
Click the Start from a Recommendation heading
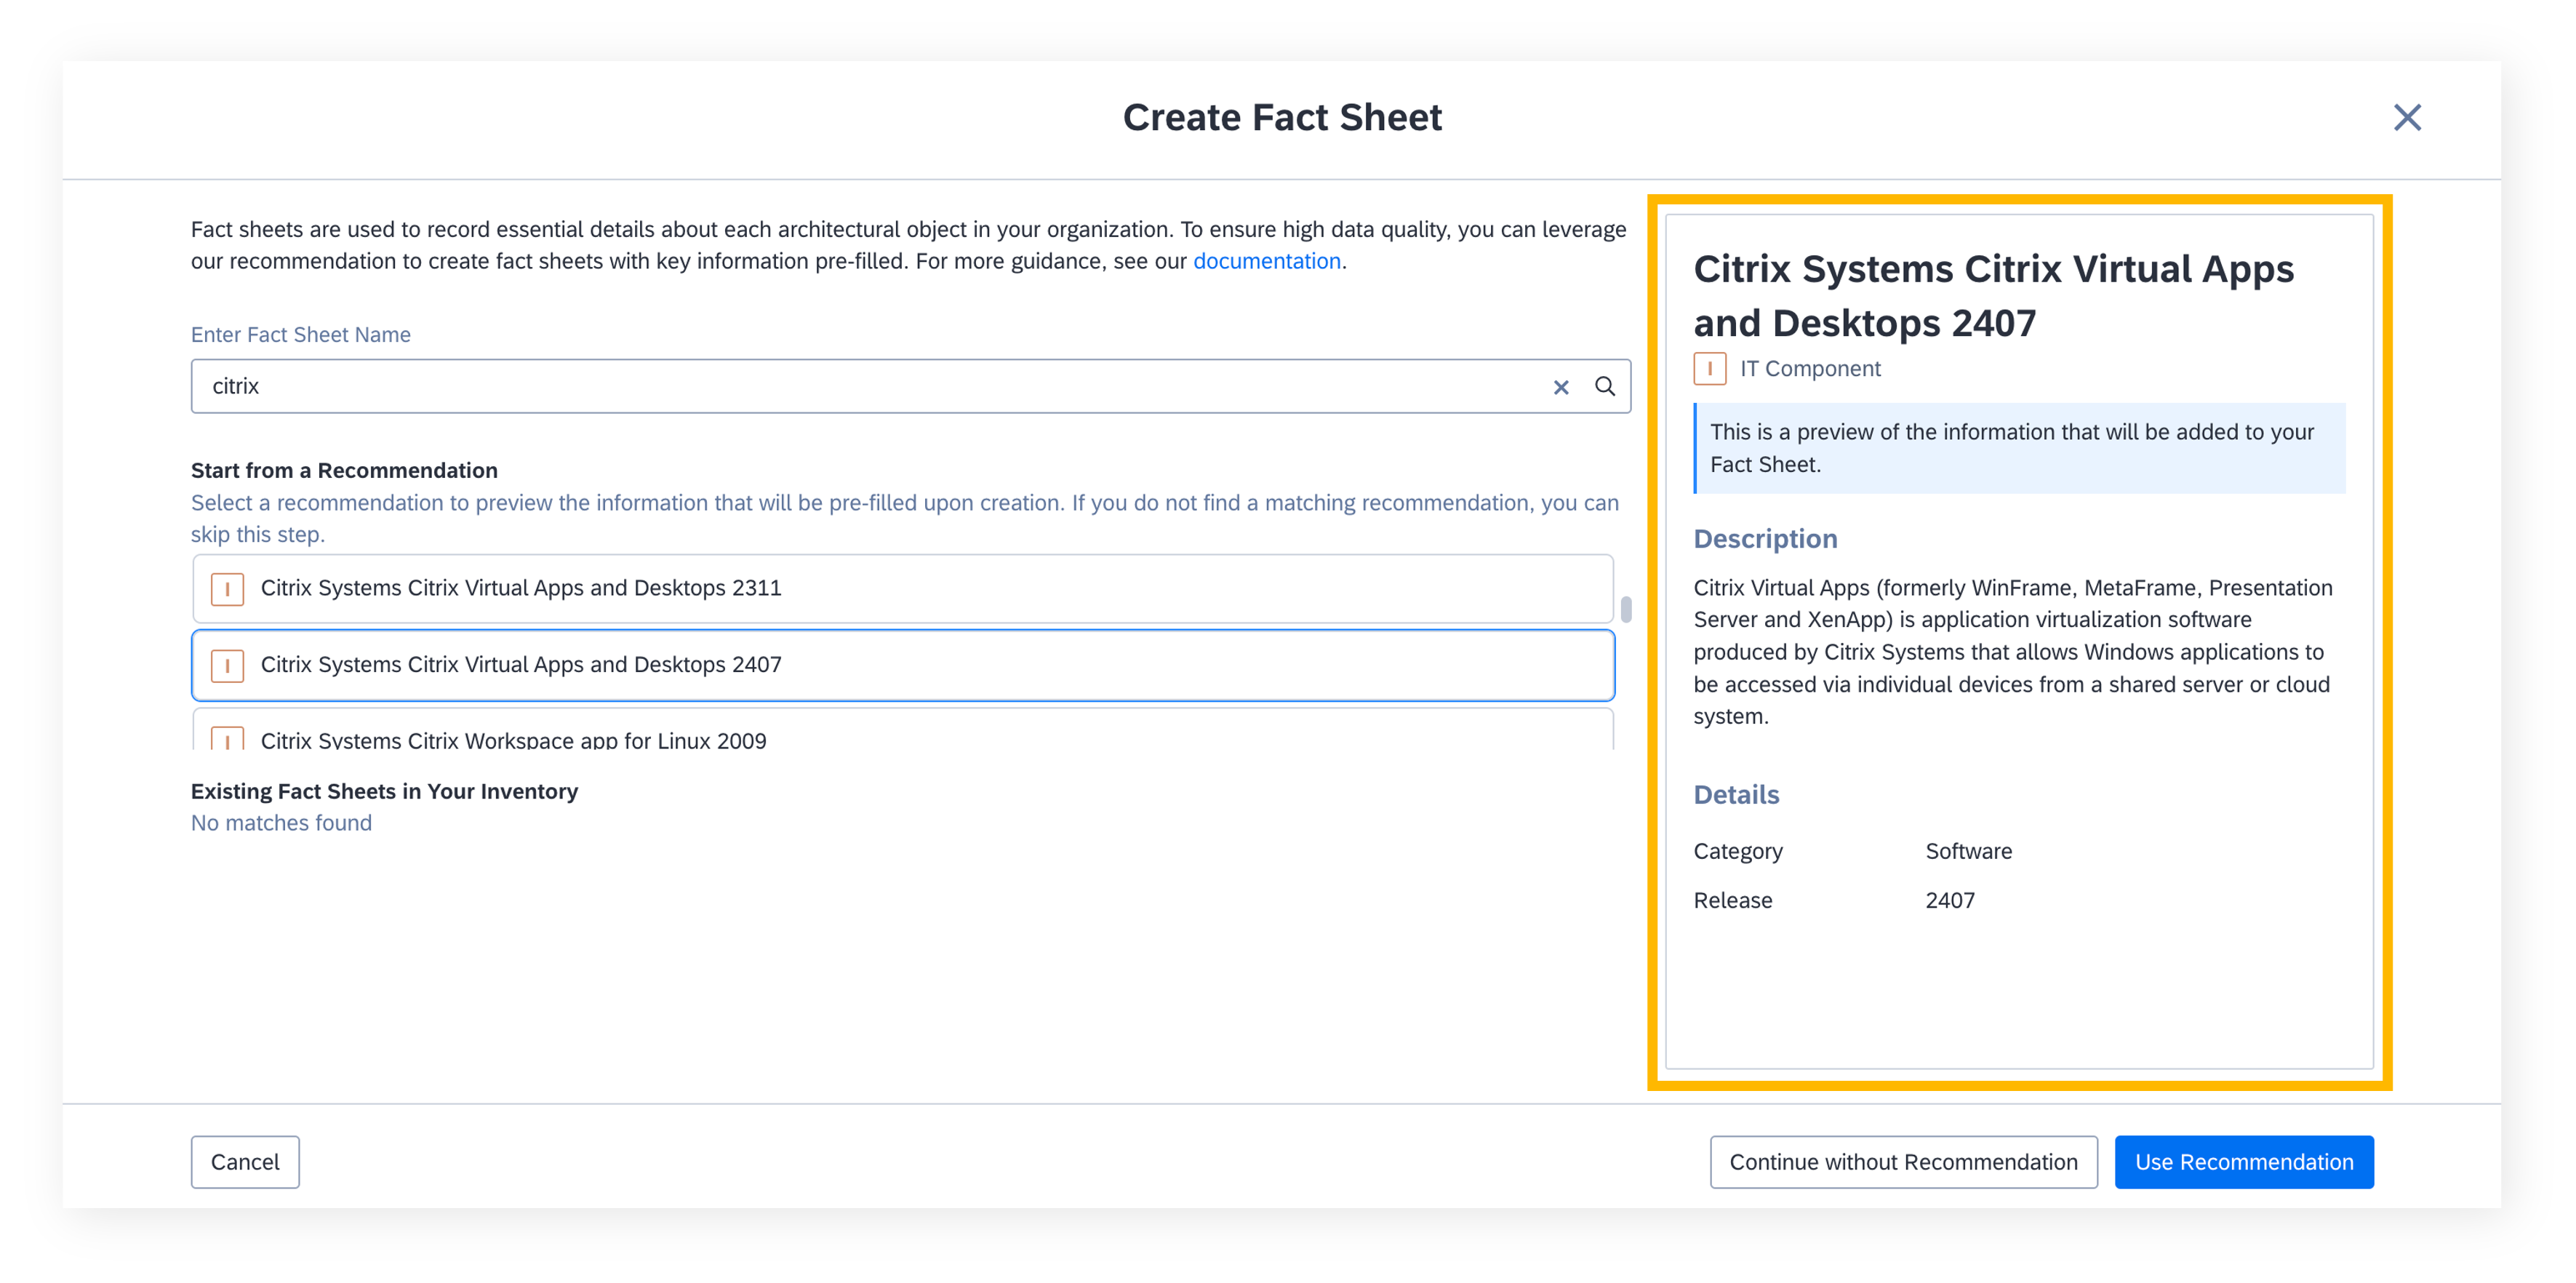click(x=344, y=470)
